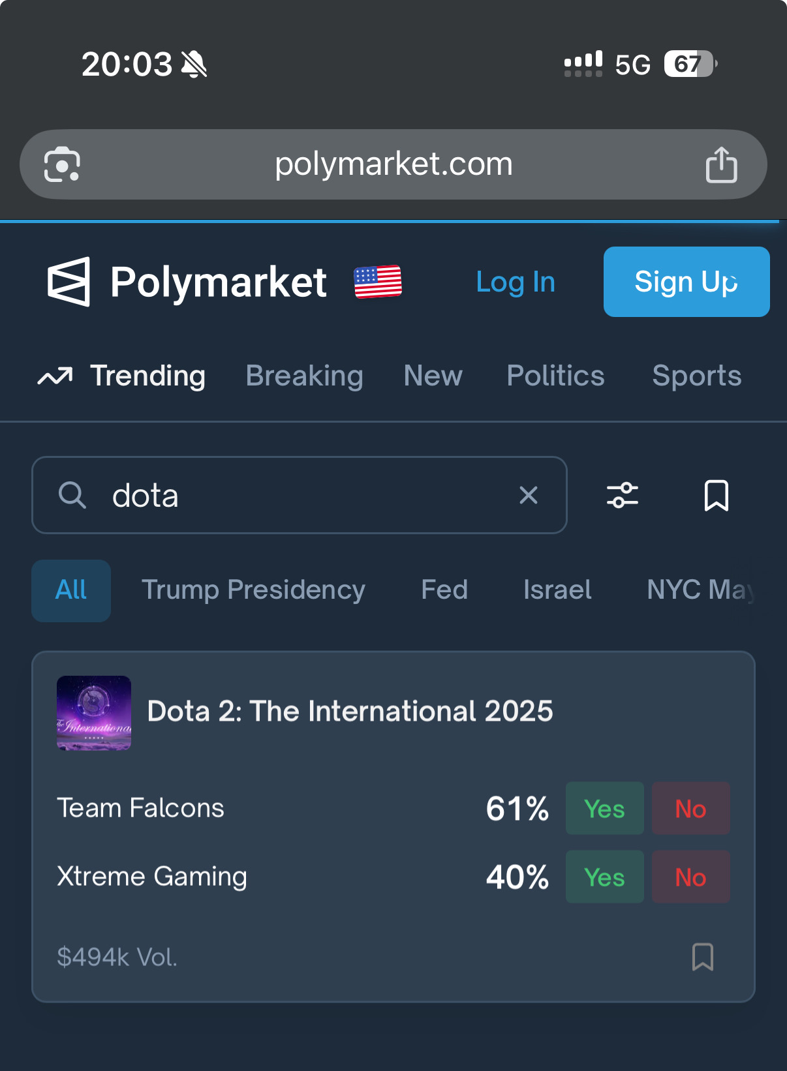The height and width of the screenshot is (1071, 787).
Task: Select the Trump Presidency filter chip
Action: (x=253, y=590)
